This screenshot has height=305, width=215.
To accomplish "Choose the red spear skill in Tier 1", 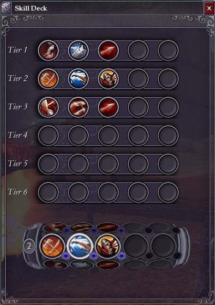I will 108,50.
